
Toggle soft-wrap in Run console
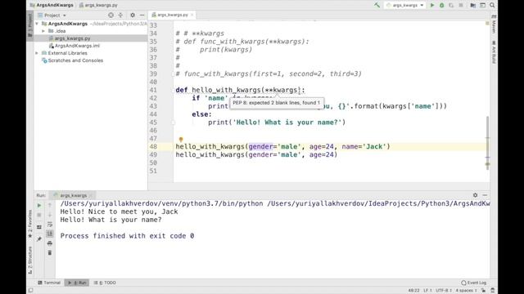coord(50,225)
